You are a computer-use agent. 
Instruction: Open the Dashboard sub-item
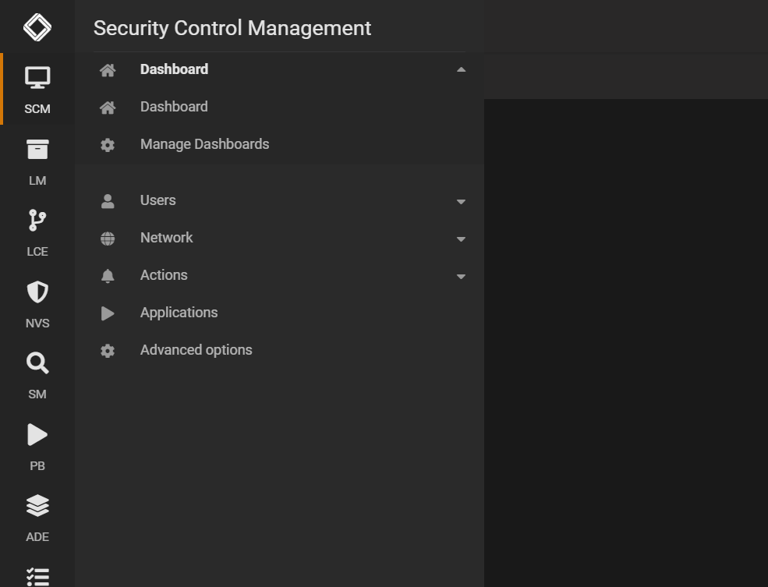(174, 106)
